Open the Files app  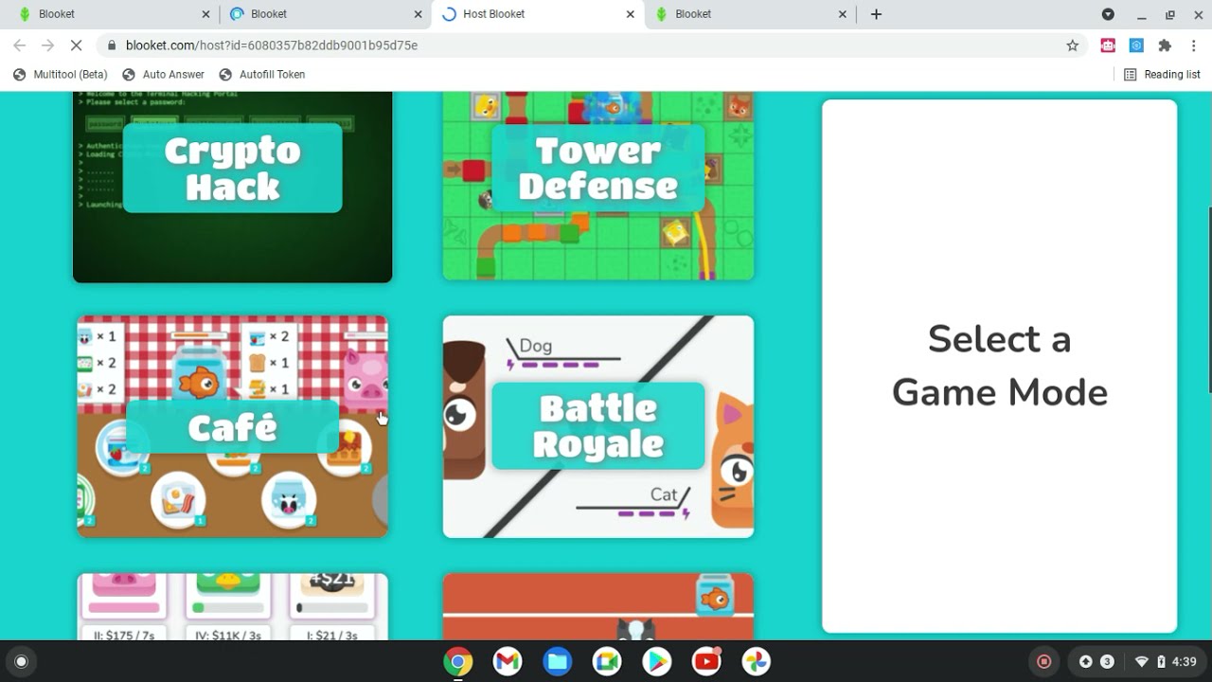(558, 661)
